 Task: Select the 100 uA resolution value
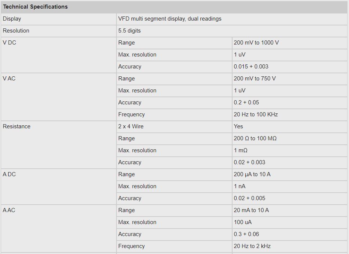[243, 222]
